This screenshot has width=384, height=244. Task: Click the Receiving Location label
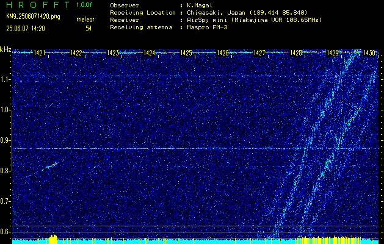143,12
